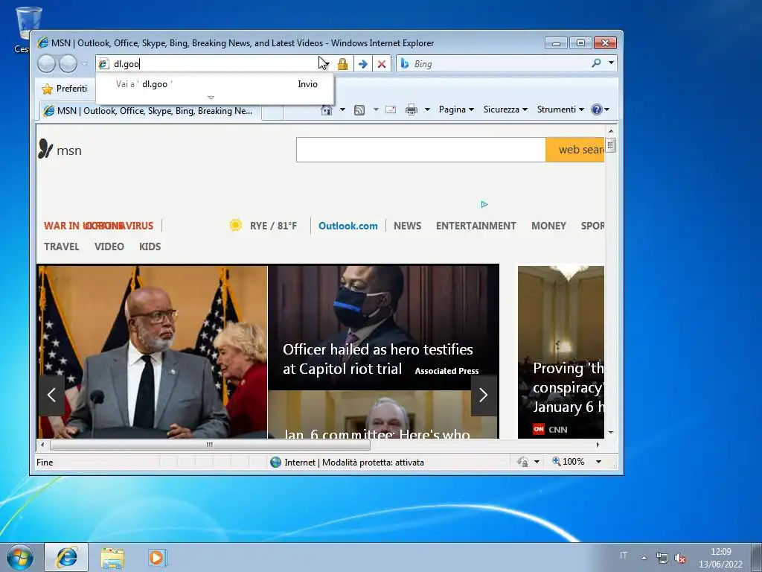The image size is (762, 572).
Task: Open recent pages dropdown arrow
Action: click(85, 63)
